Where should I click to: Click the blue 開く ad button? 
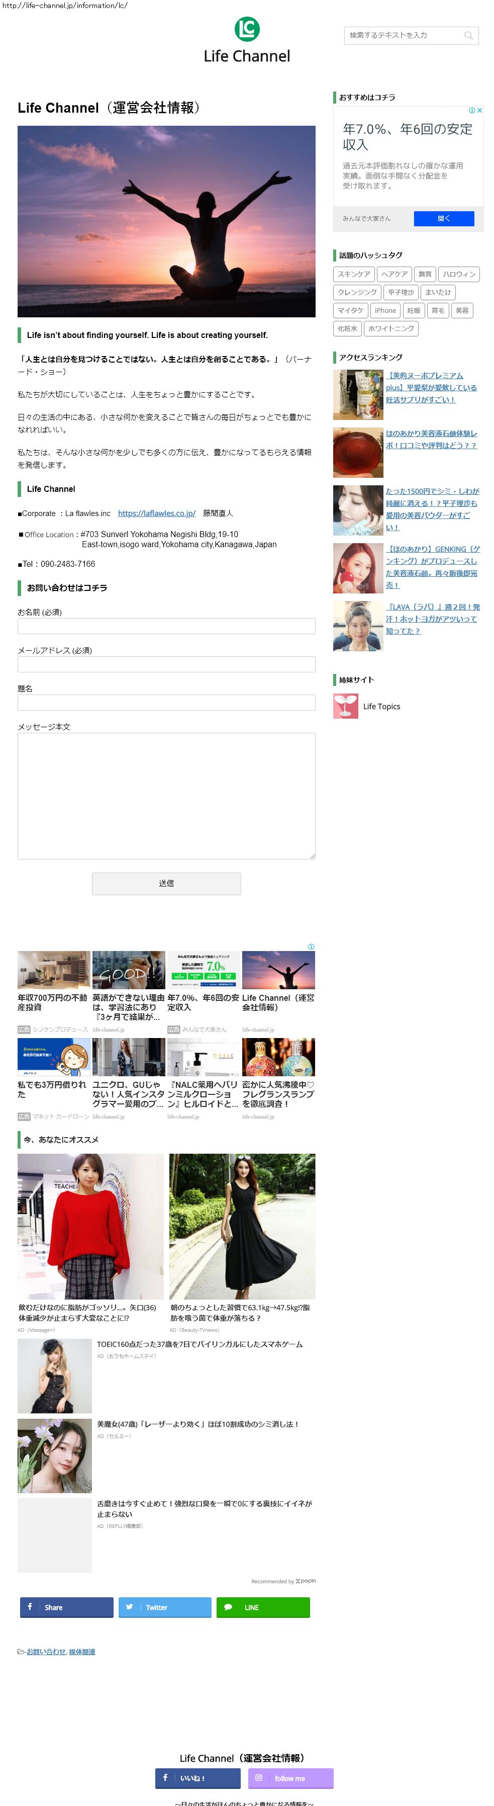click(444, 219)
